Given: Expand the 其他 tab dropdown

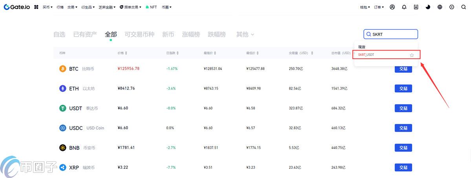Looking at the screenshot, I should point(245,34).
